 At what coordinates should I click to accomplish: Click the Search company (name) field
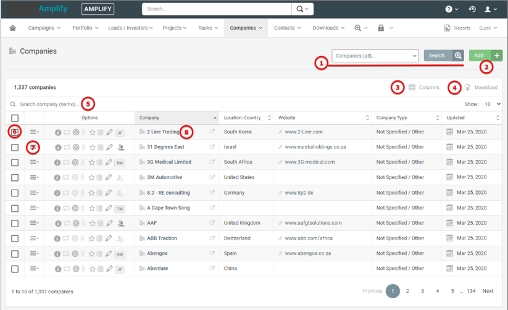coord(49,104)
